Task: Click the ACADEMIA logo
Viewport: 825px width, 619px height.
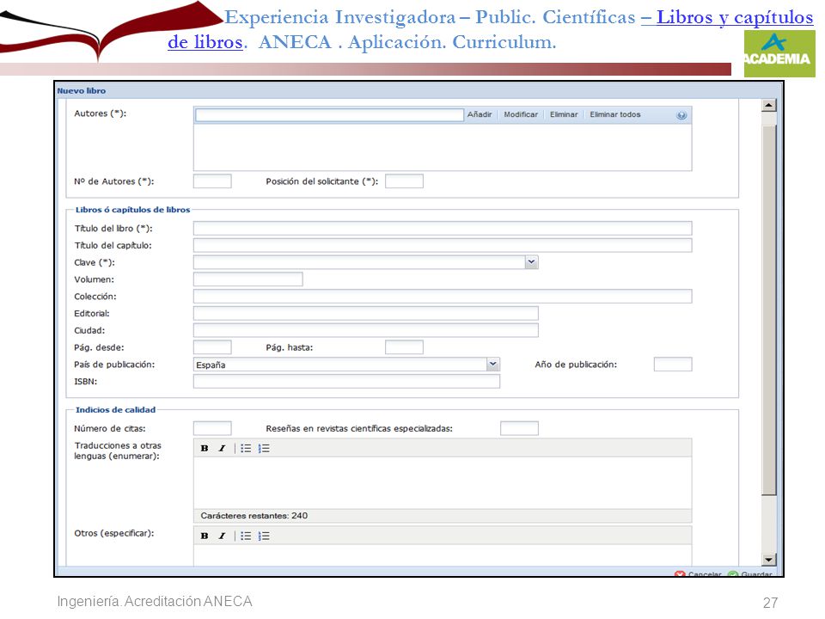Action: pos(779,53)
